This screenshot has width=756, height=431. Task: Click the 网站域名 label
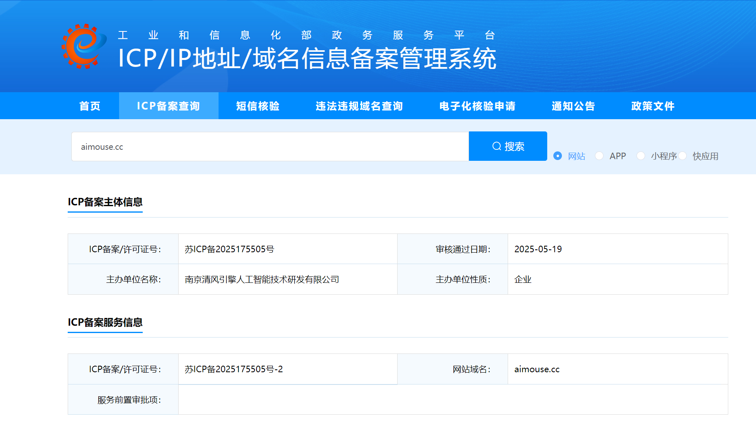[472, 369]
